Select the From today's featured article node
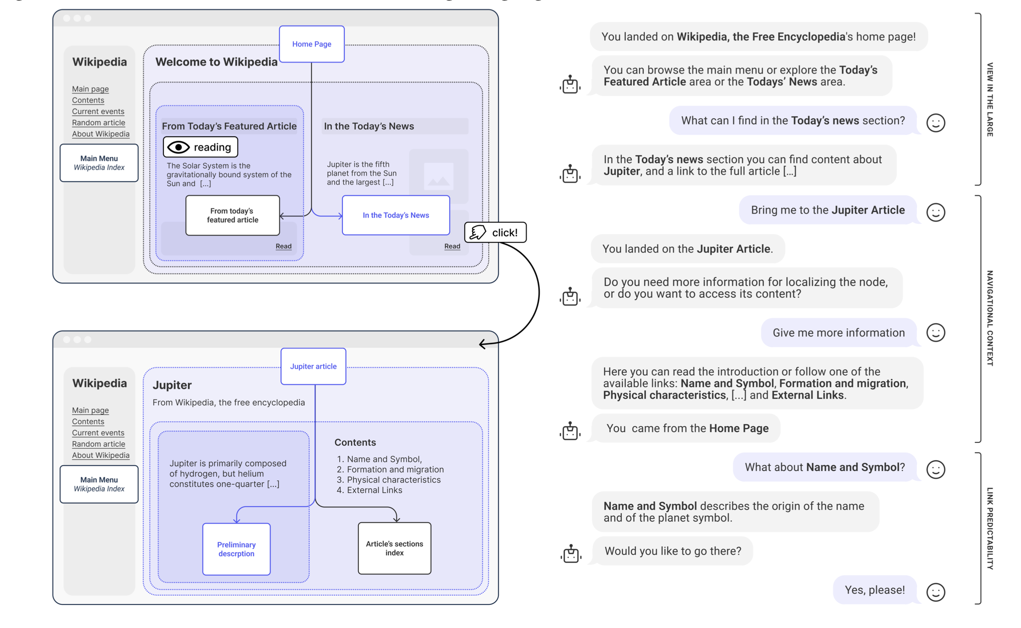The image size is (1021, 628). coord(232,215)
